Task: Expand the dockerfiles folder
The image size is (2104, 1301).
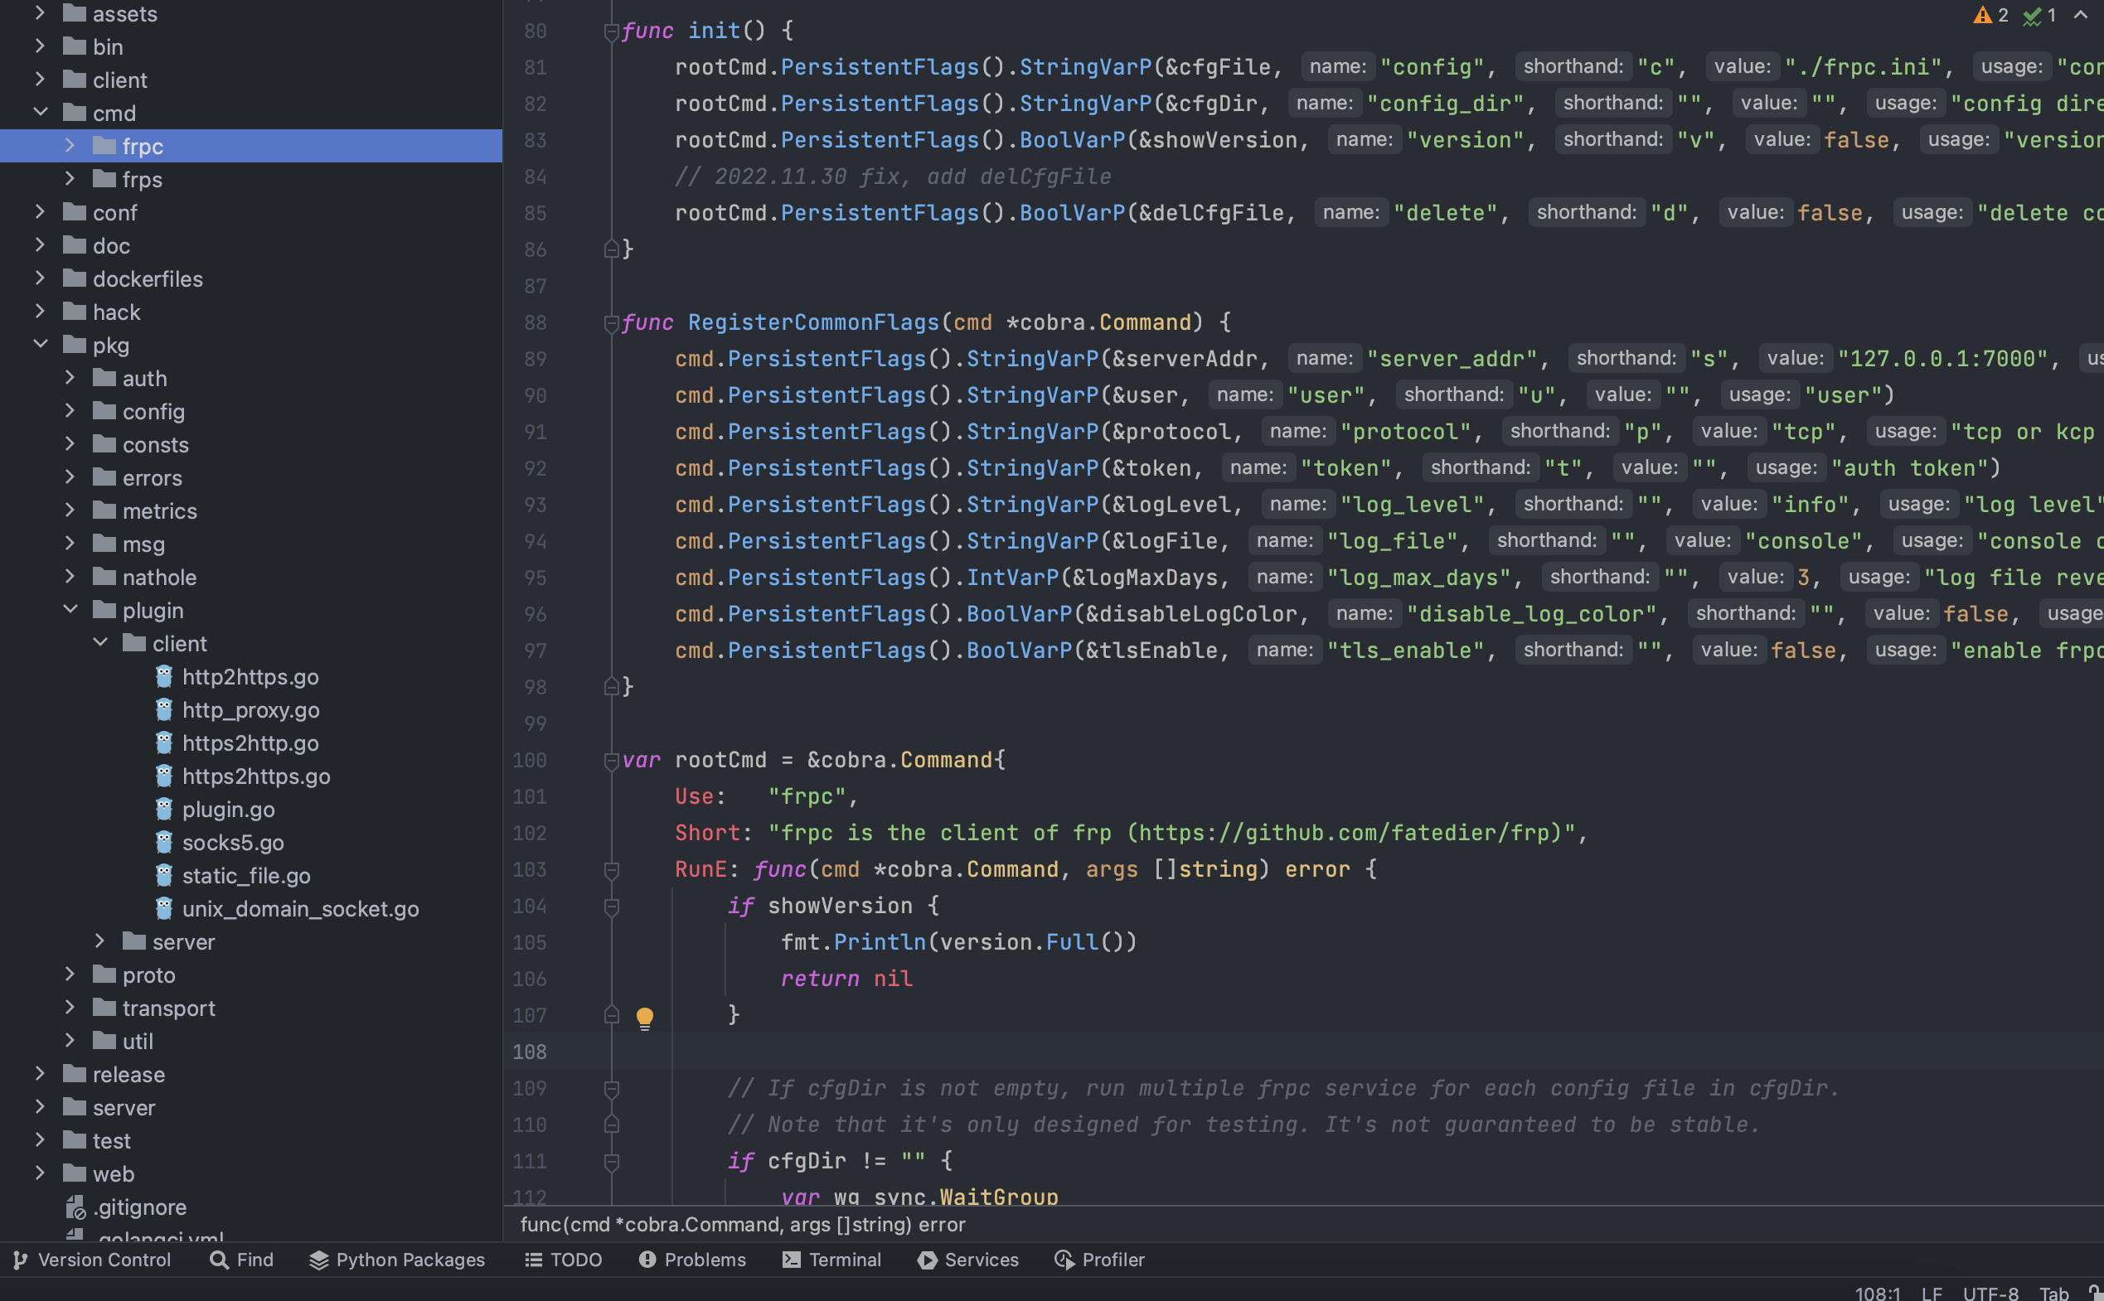Action: coord(40,278)
